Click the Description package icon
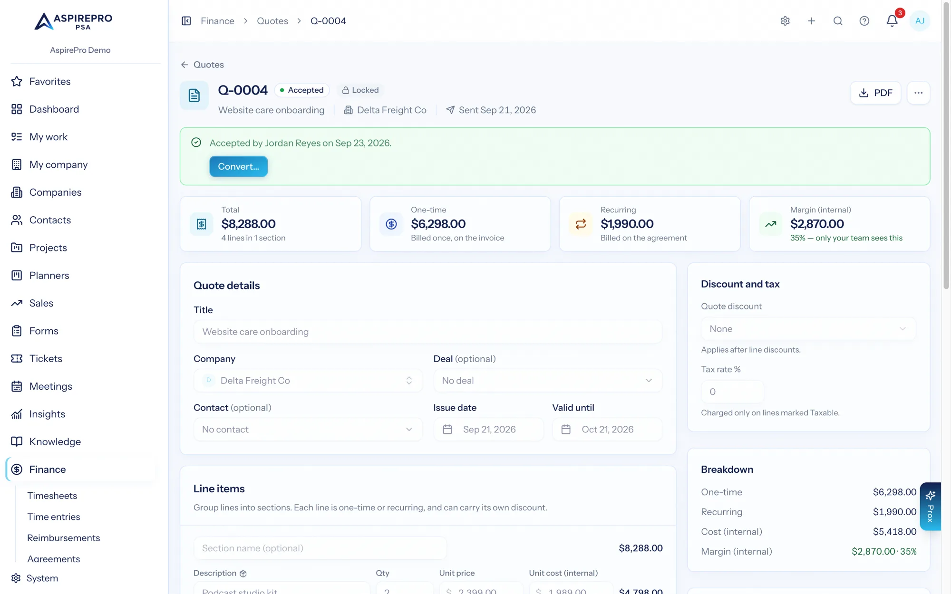The image size is (951, 594). click(x=243, y=574)
